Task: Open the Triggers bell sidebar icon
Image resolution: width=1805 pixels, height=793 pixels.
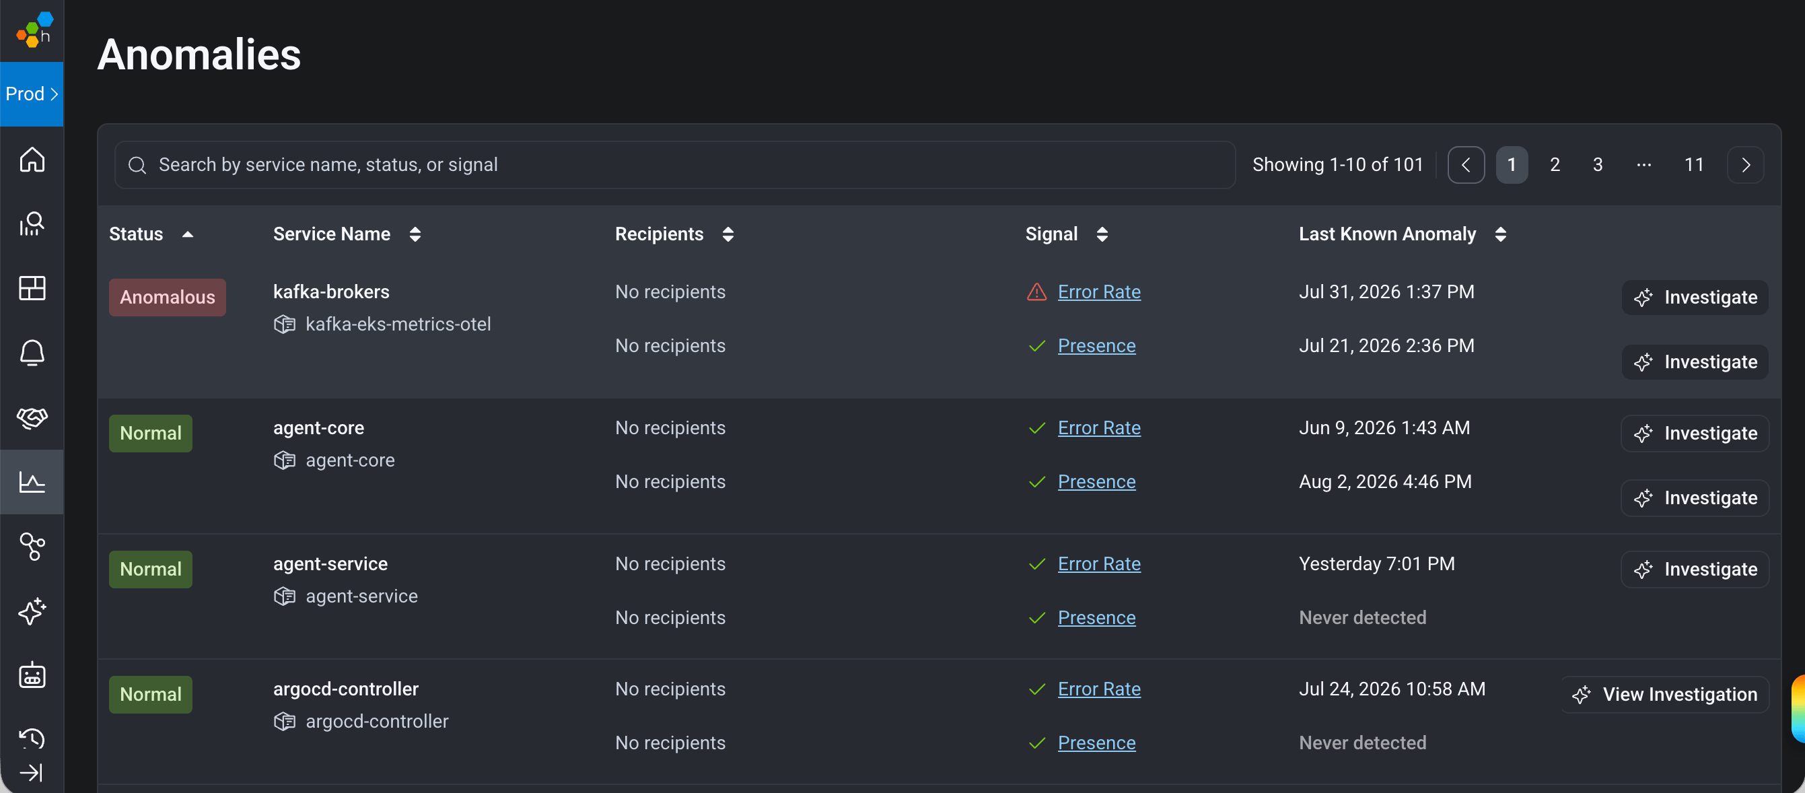Action: coord(32,353)
